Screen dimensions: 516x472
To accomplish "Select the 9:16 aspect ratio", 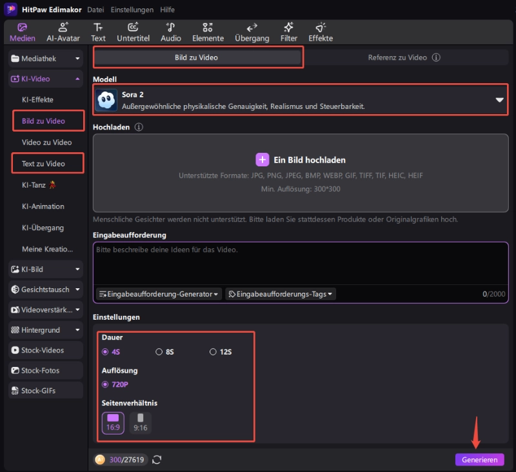I will point(140,422).
